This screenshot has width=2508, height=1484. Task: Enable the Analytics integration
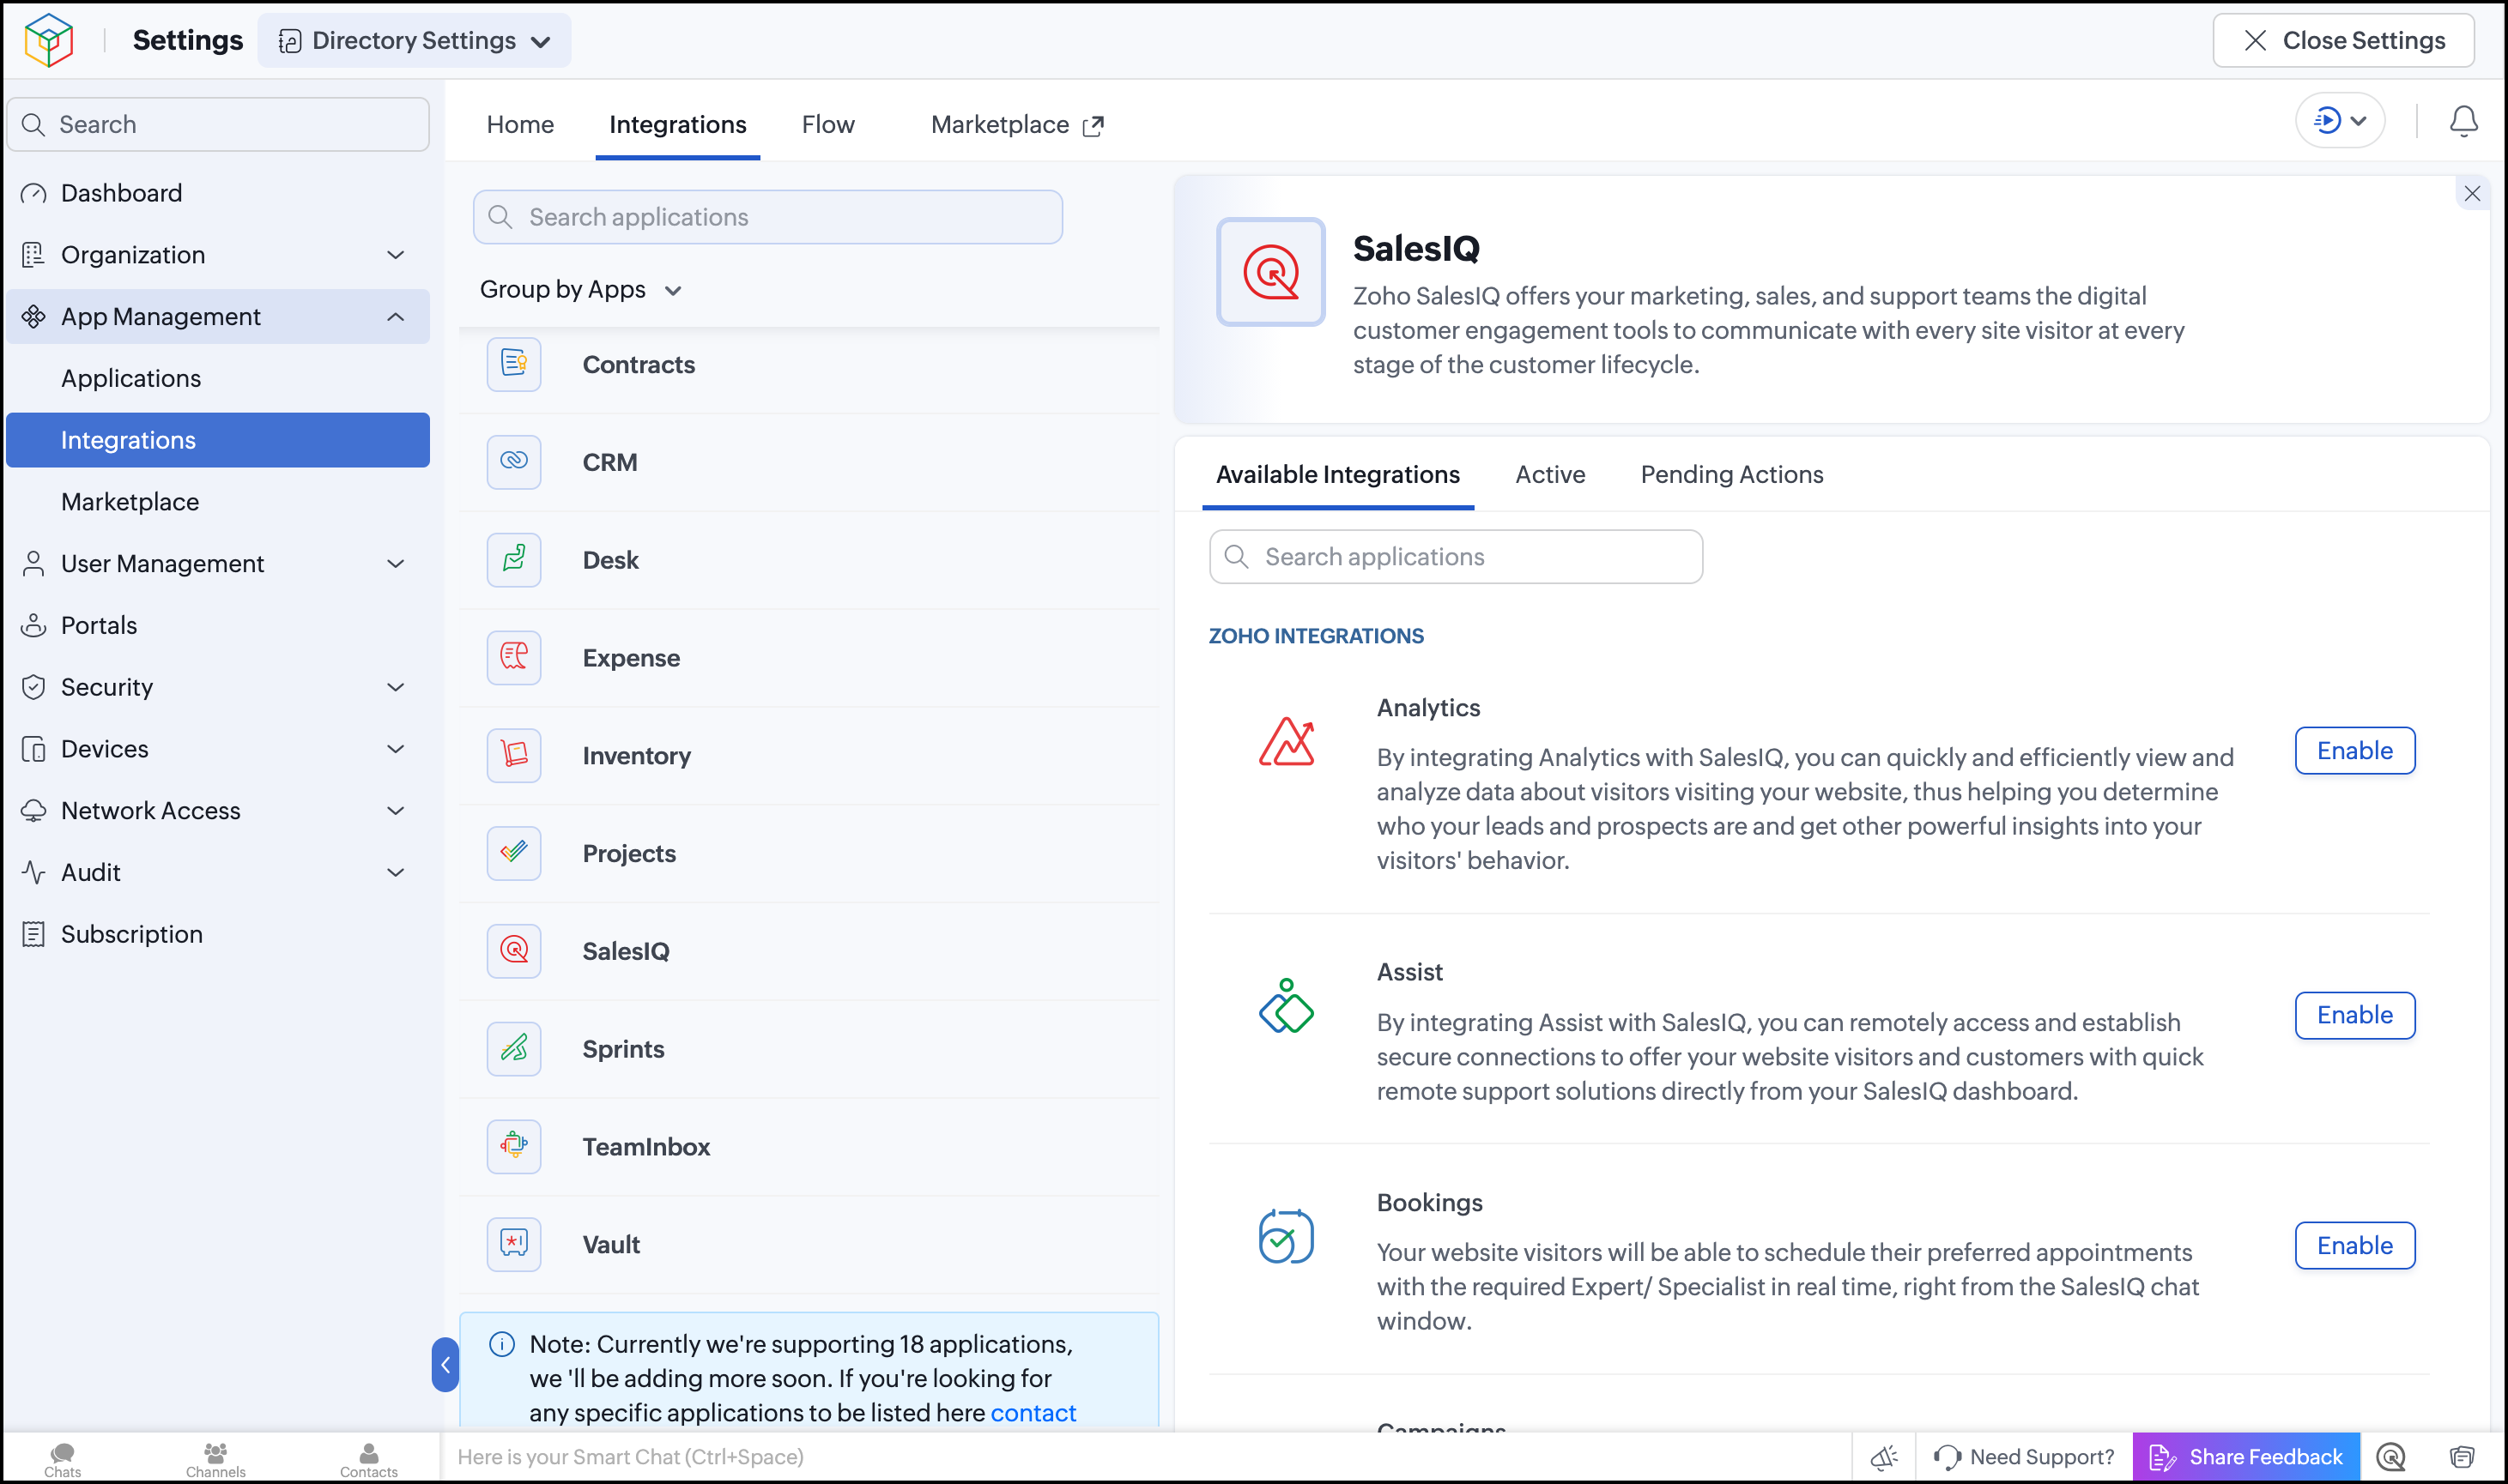[2355, 750]
